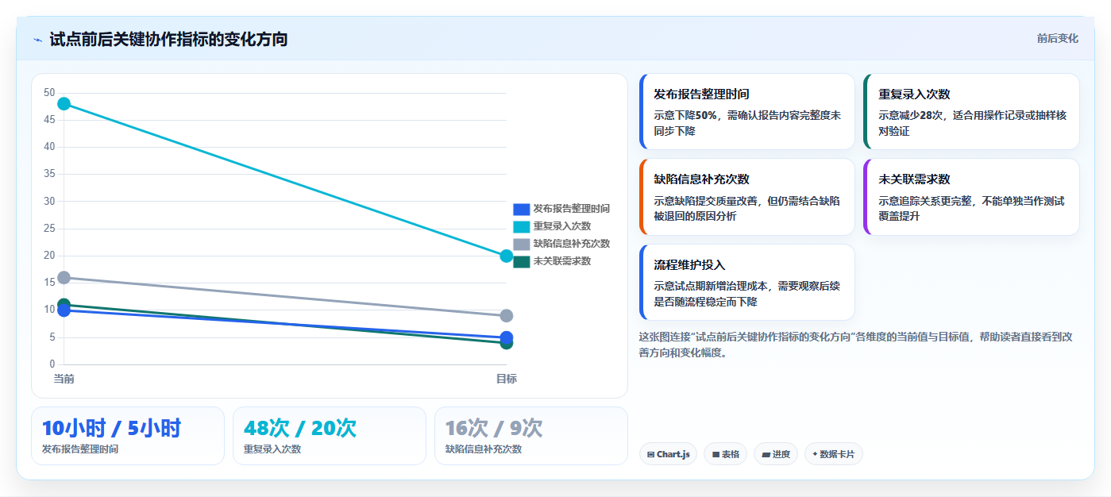
Task: Open the 发布报告整理时间 description card
Action: point(746,112)
